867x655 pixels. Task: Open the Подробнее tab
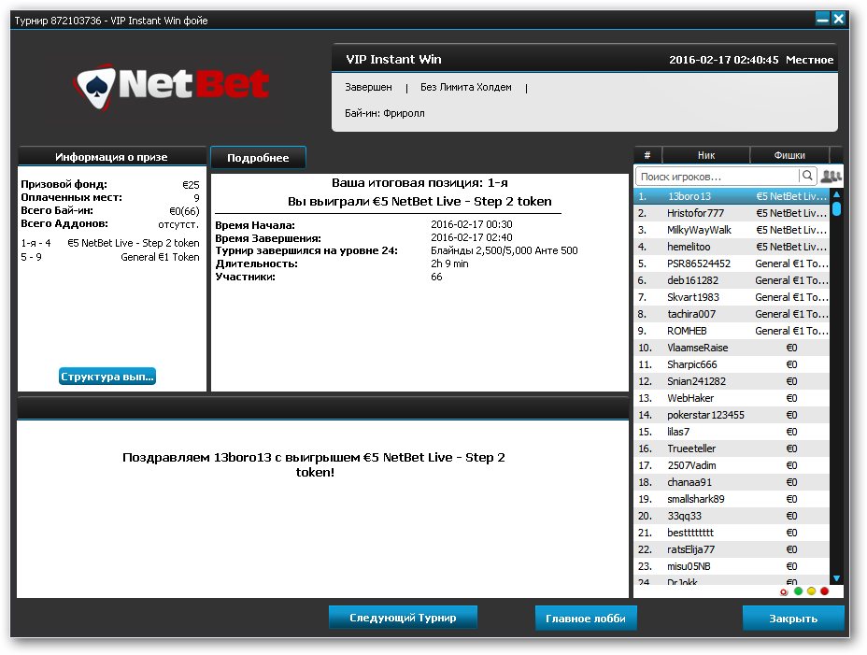[x=258, y=158]
